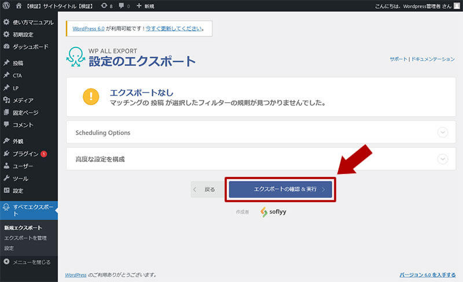Click エクスポートの確認＆実行 button
The image size is (463, 282).
click(x=280, y=189)
